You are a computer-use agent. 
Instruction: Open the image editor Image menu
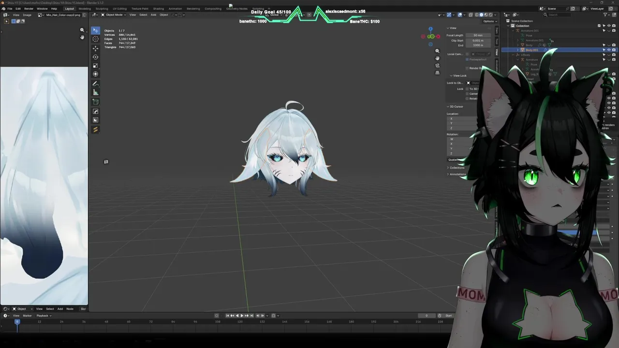tap(27, 15)
